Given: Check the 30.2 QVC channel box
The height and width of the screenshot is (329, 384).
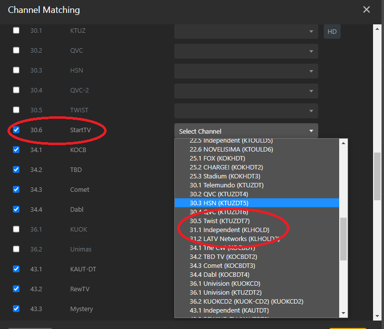Looking at the screenshot, I should (16, 50).
